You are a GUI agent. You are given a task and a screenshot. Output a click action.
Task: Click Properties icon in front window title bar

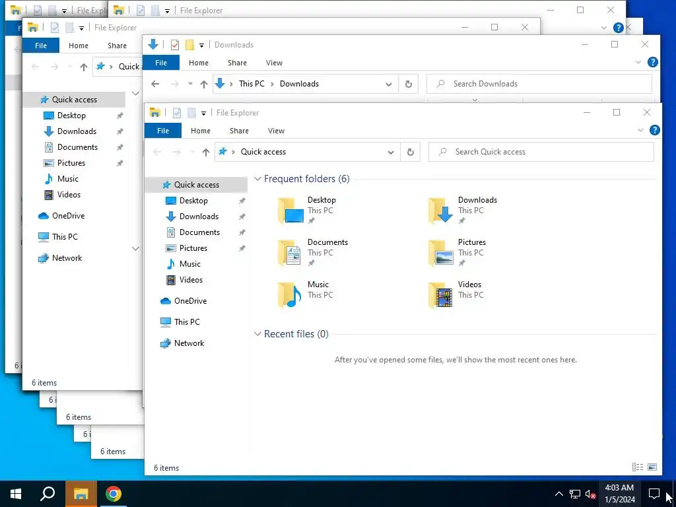(x=177, y=113)
